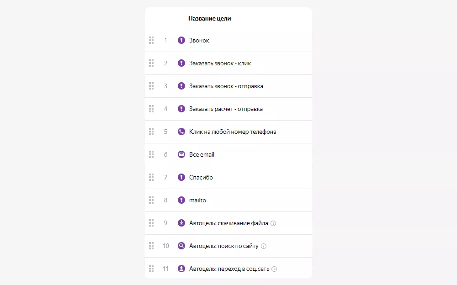Click the exclamation icon beside mailto
457x285 pixels.
[x=181, y=200]
